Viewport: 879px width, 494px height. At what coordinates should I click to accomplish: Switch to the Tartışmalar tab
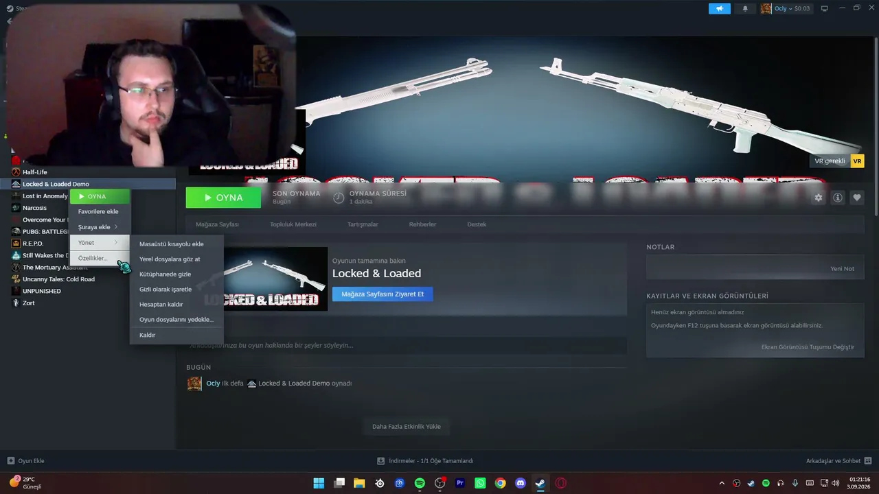(363, 224)
